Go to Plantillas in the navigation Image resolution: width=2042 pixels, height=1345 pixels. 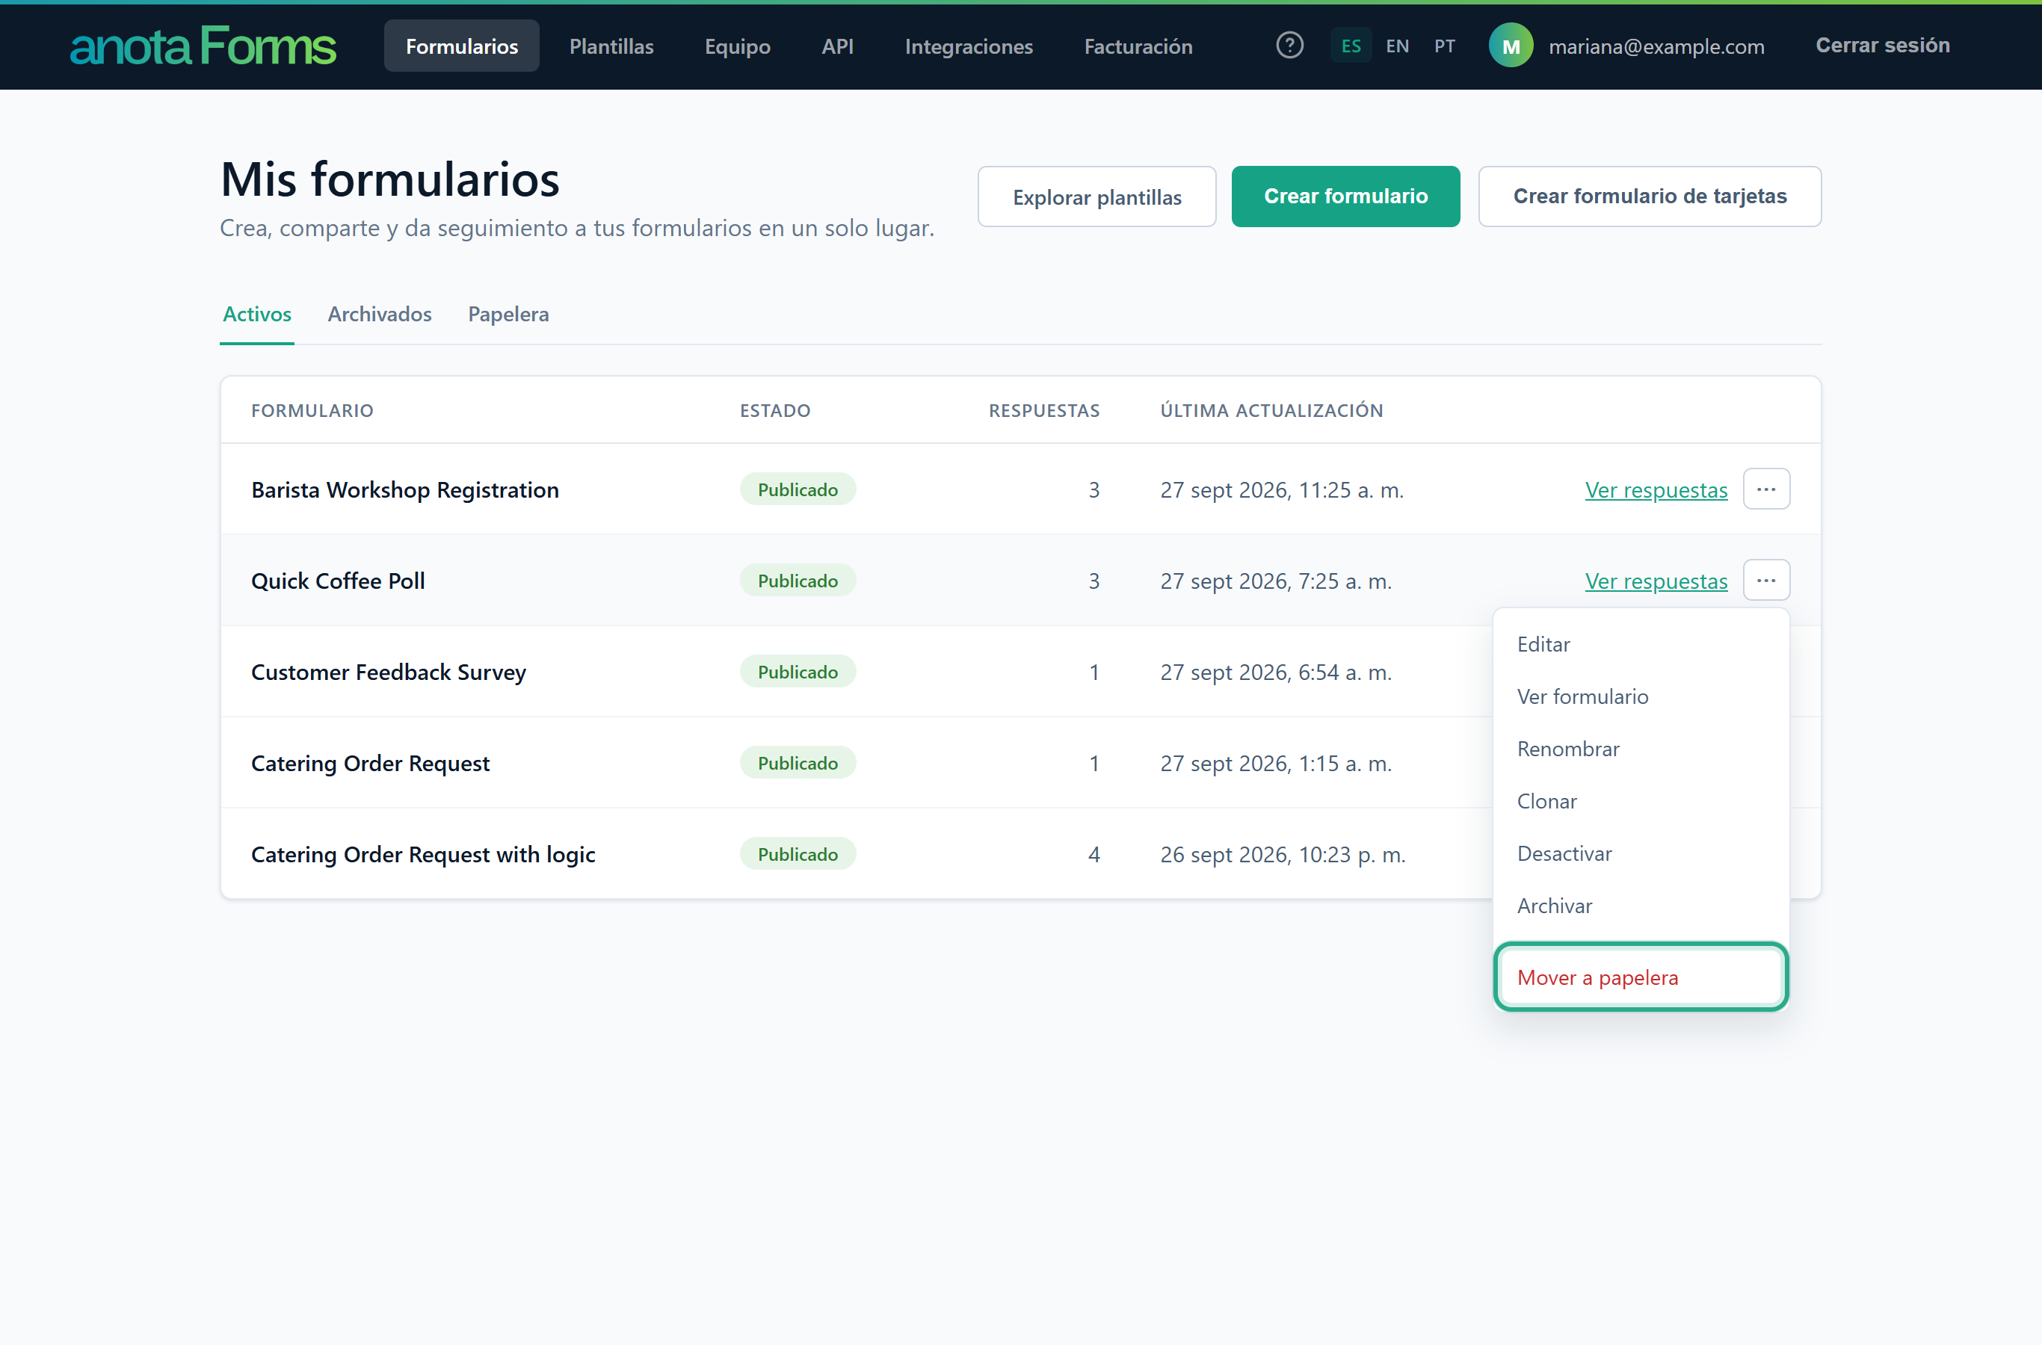coord(611,46)
